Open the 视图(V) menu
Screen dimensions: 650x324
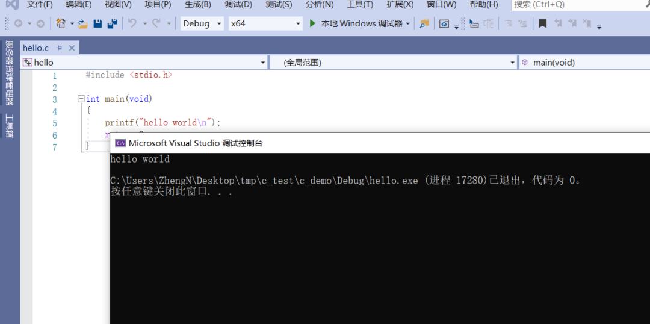coord(118,5)
